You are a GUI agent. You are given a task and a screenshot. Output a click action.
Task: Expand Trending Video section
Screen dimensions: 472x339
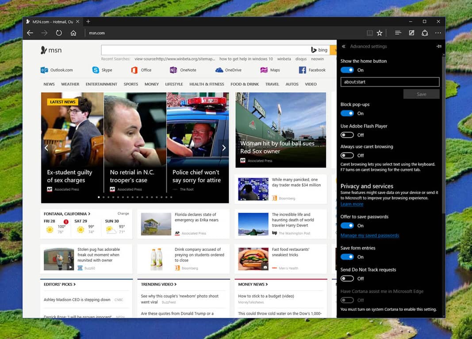159,284
